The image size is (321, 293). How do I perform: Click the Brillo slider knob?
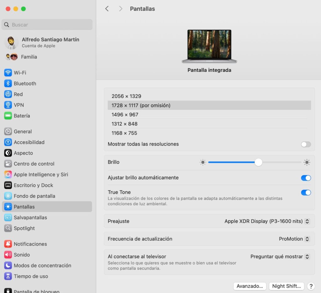(x=258, y=162)
